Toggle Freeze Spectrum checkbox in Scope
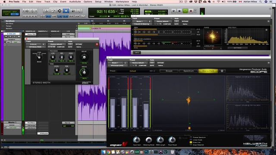Screen dimensions: 276x155 click(191, 137)
